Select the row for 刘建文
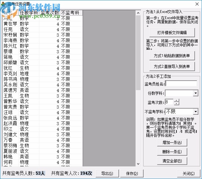Image resolution: width=202 pixels, height=179 pixels. pos(42,135)
